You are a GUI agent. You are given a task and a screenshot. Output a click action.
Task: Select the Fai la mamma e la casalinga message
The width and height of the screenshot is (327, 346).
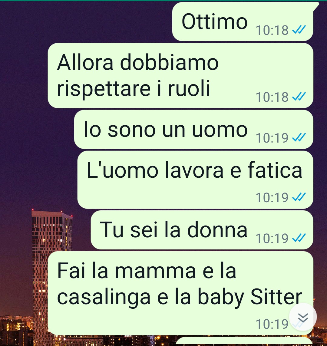[180, 293]
